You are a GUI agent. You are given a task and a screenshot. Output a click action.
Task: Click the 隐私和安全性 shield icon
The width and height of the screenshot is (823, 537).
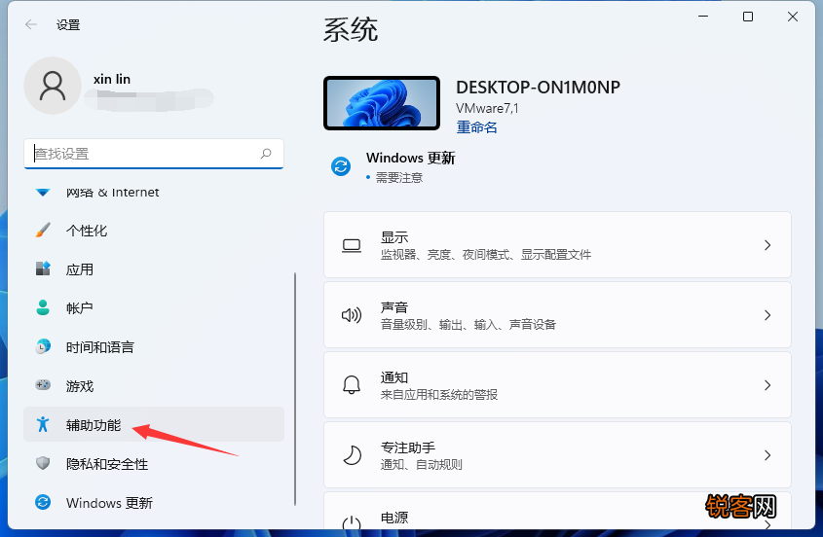click(x=43, y=463)
